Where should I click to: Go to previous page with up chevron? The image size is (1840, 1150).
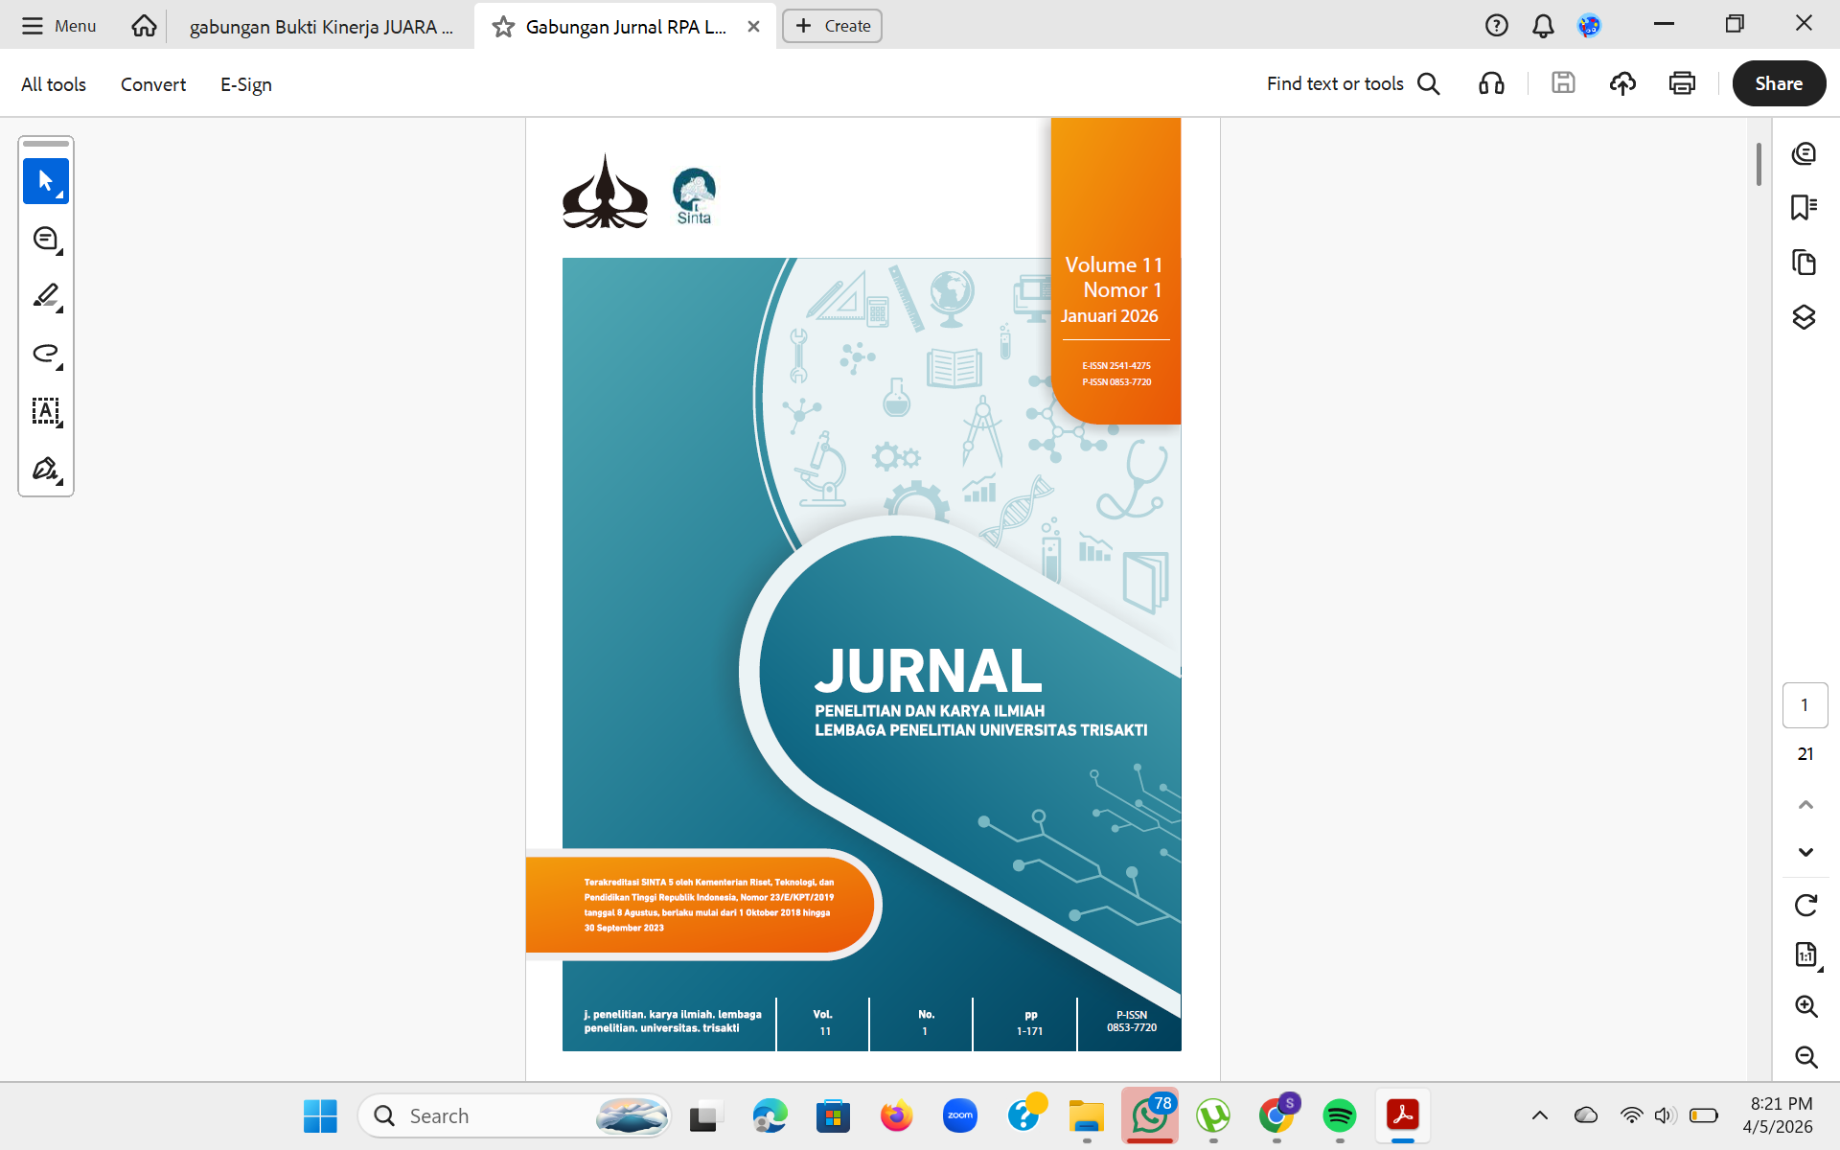point(1805,805)
